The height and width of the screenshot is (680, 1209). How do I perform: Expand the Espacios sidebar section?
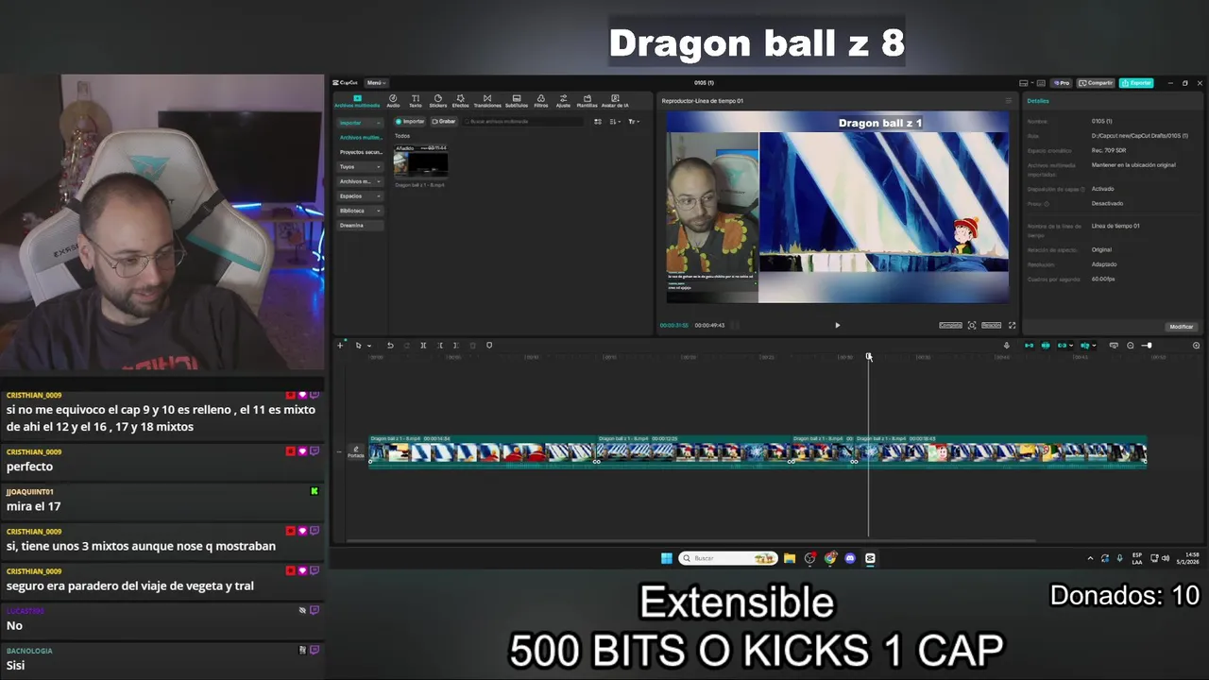(360, 195)
